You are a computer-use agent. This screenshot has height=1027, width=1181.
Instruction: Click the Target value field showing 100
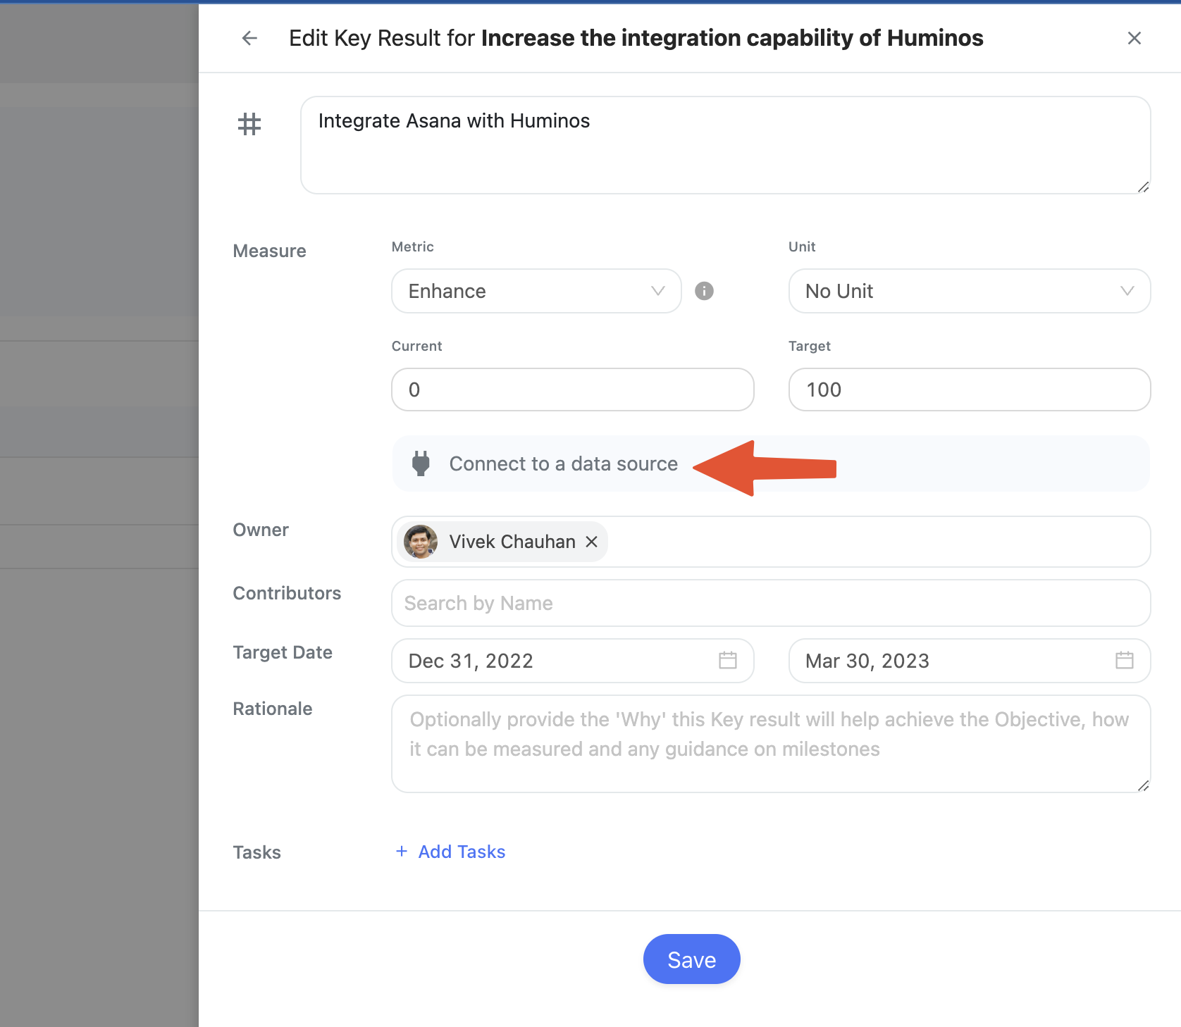(x=969, y=390)
